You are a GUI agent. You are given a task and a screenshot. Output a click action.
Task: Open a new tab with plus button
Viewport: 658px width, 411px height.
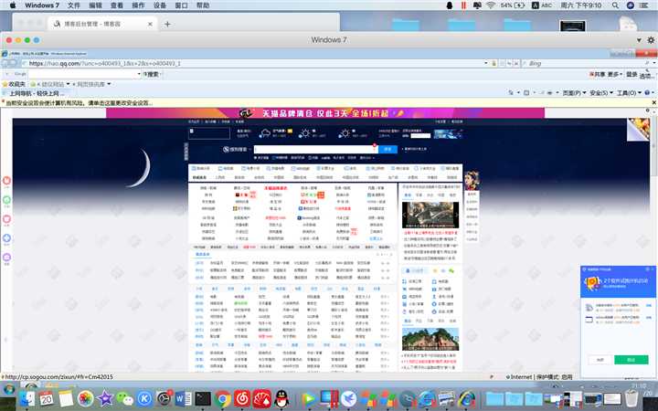(x=167, y=24)
